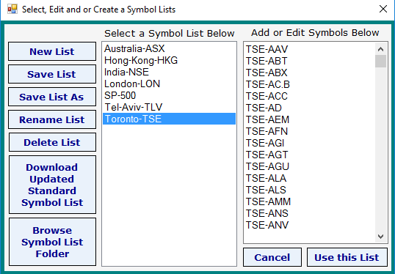Click the dialog's title bar app icon

[x=12, y=10]
